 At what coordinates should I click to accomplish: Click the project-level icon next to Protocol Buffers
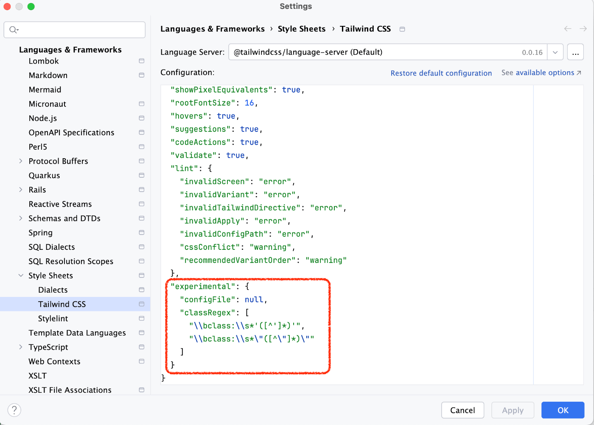pos(142,161)
